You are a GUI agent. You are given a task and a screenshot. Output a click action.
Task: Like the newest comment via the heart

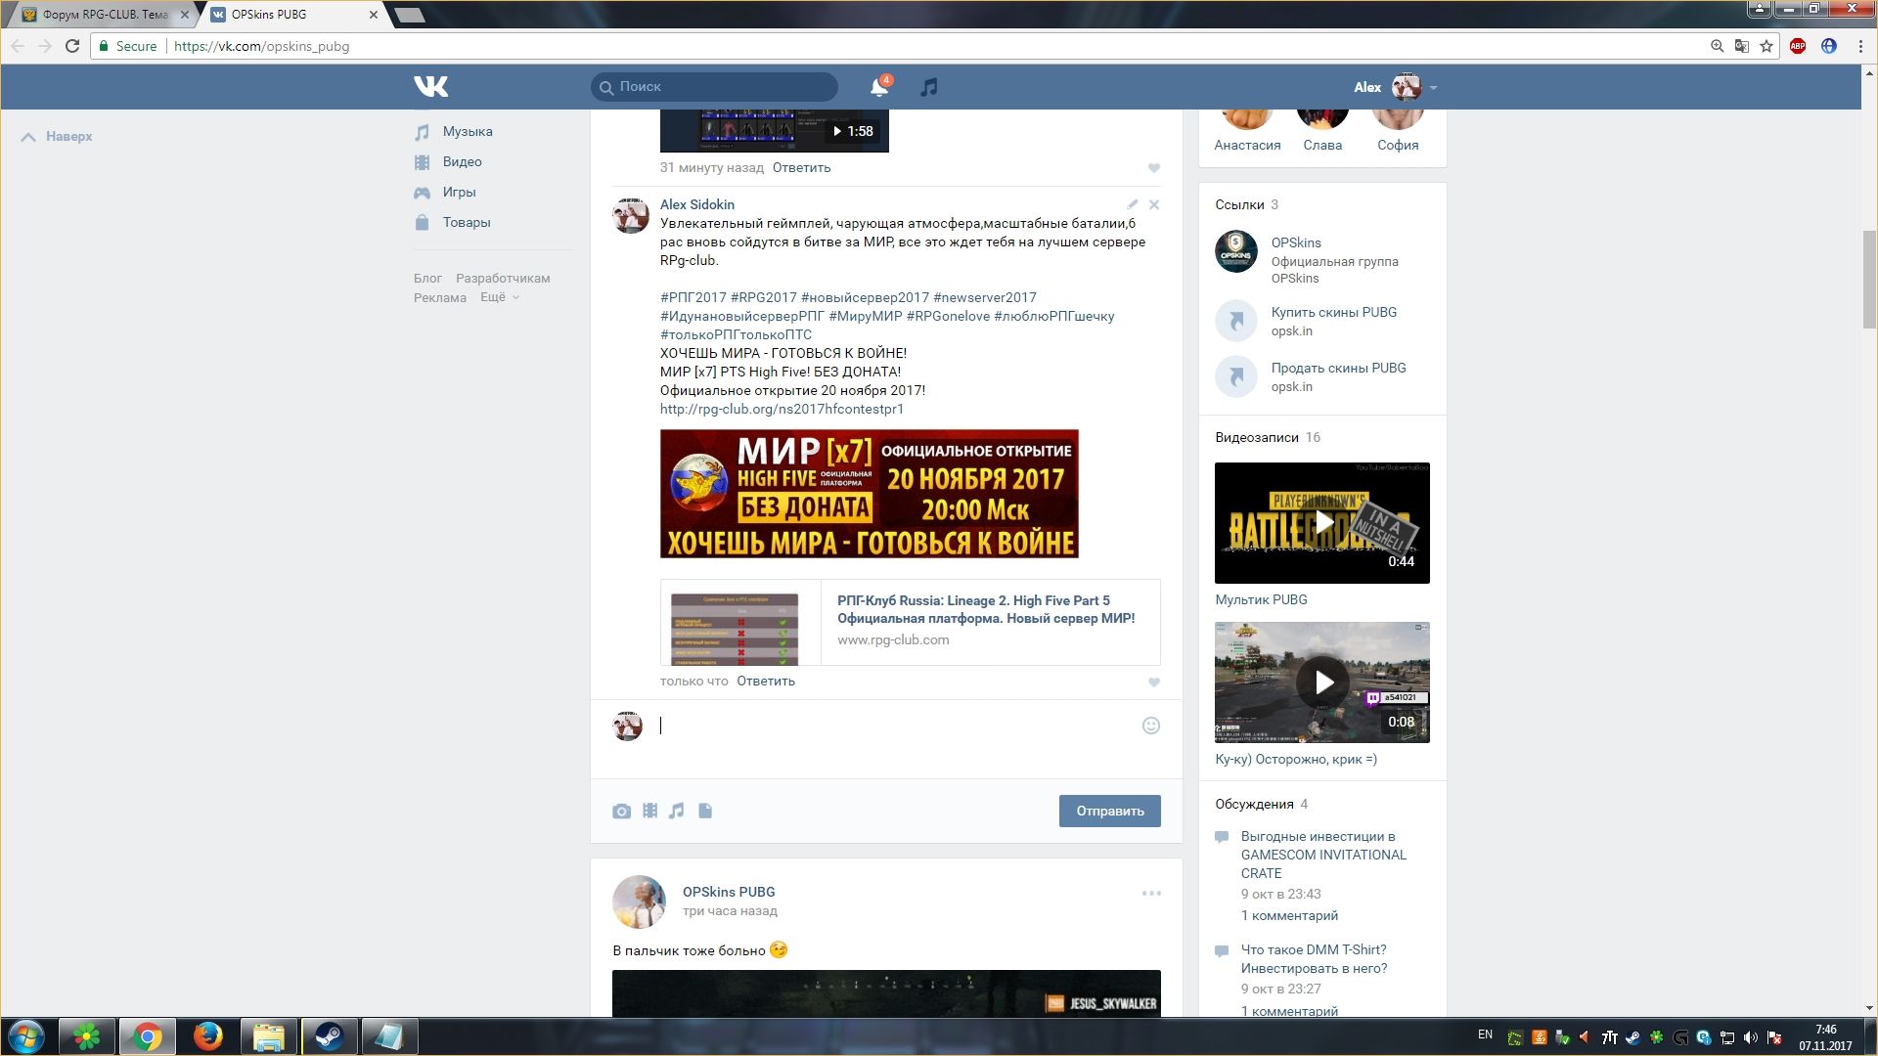(x=1154, y=682)
